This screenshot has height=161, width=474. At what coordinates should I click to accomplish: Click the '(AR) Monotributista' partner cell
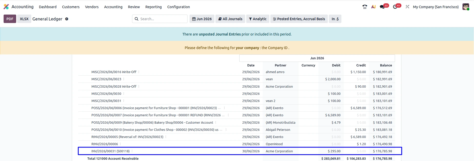click(281, 123)
